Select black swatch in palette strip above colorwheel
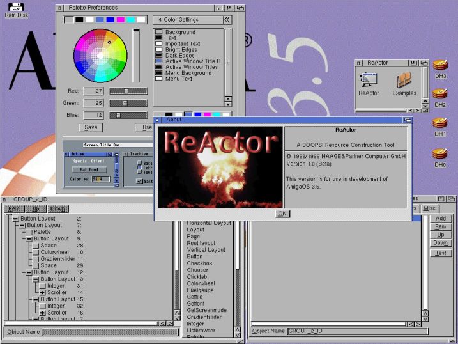 pyautogui.click(x=79, y=20)
